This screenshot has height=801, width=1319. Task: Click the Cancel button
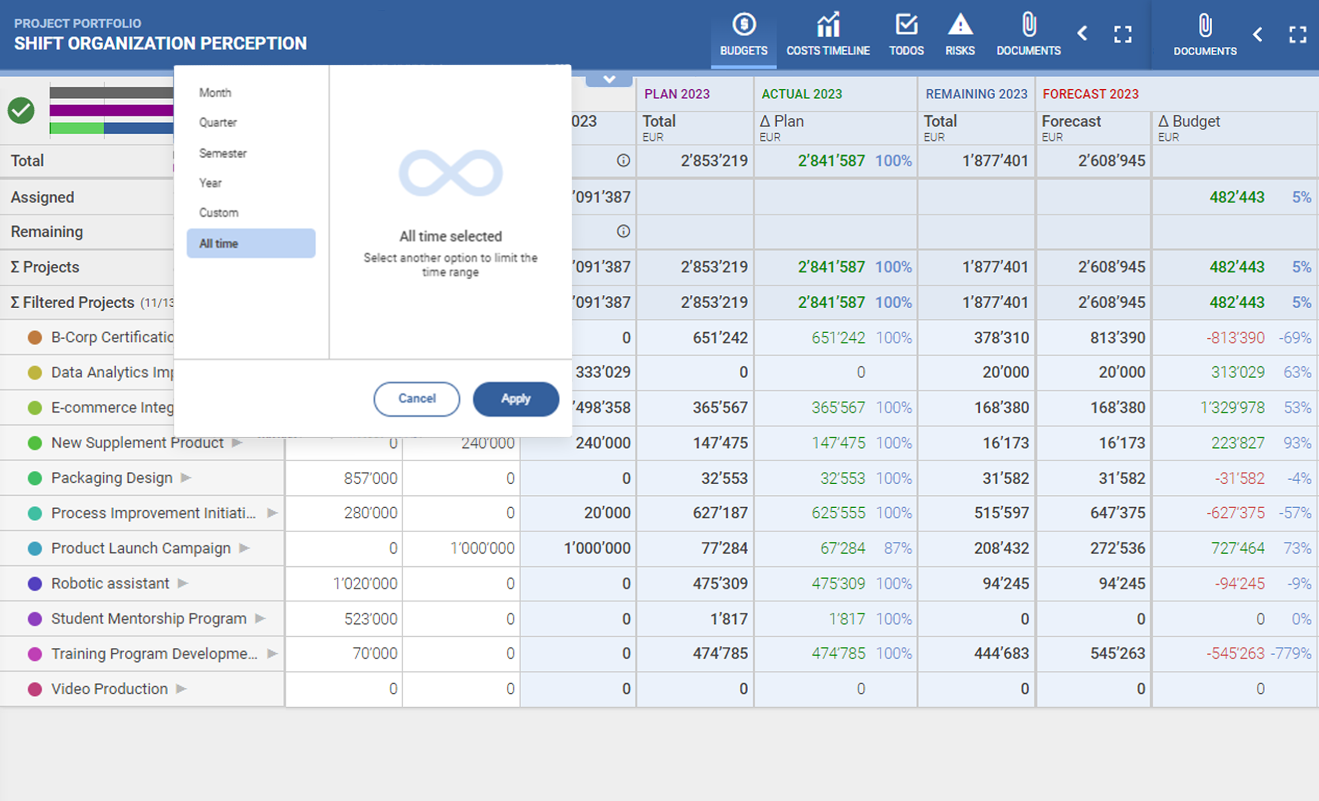point(417,399)
